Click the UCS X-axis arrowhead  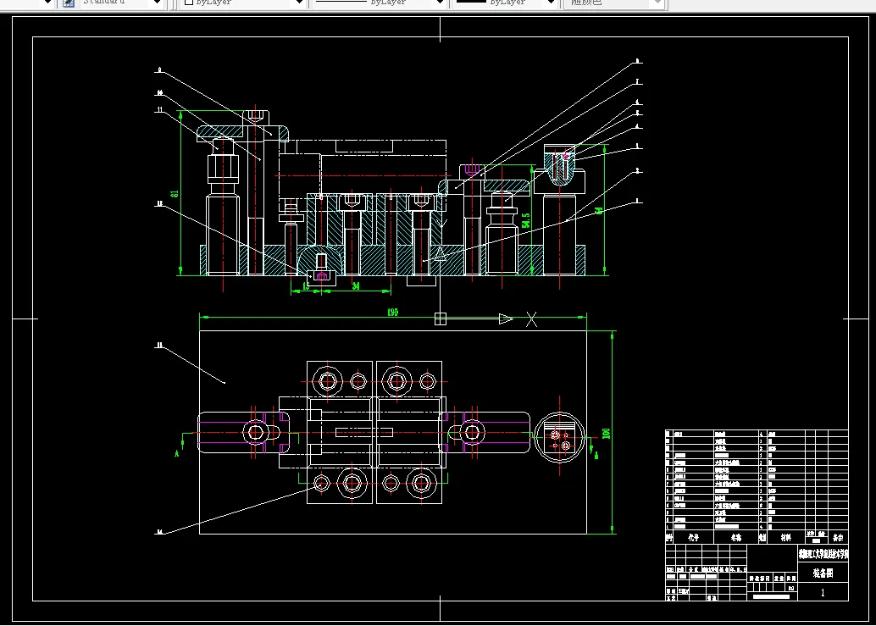tap(506, 319)
